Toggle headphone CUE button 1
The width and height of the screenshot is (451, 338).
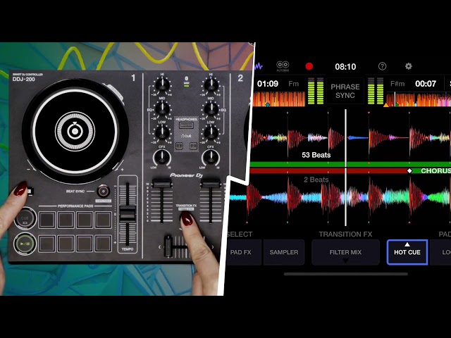click(179, 146)
